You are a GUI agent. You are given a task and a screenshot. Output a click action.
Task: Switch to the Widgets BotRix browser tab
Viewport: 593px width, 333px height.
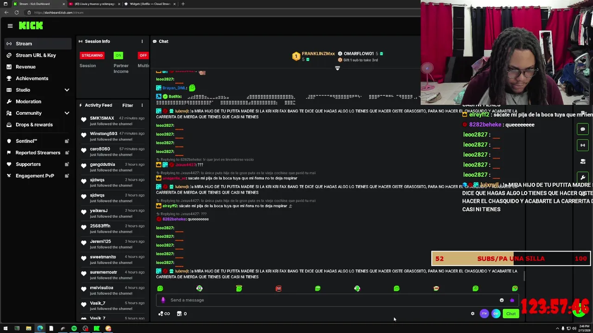coord(149,4)
